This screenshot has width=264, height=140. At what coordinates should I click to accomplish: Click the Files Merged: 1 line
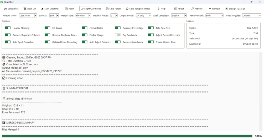coord(11,130)
